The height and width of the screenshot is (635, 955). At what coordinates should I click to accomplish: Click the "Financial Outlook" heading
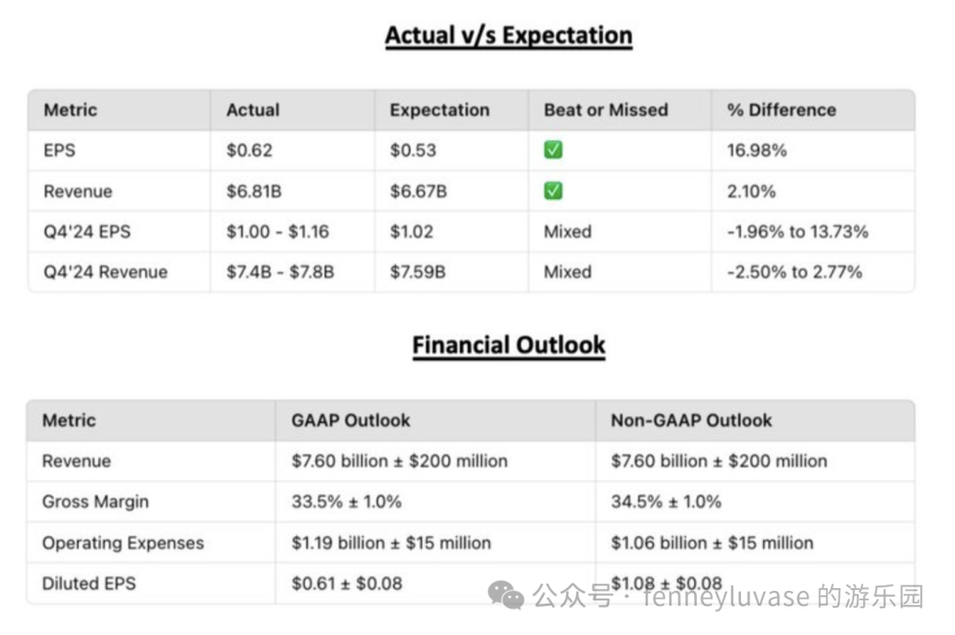508,345
